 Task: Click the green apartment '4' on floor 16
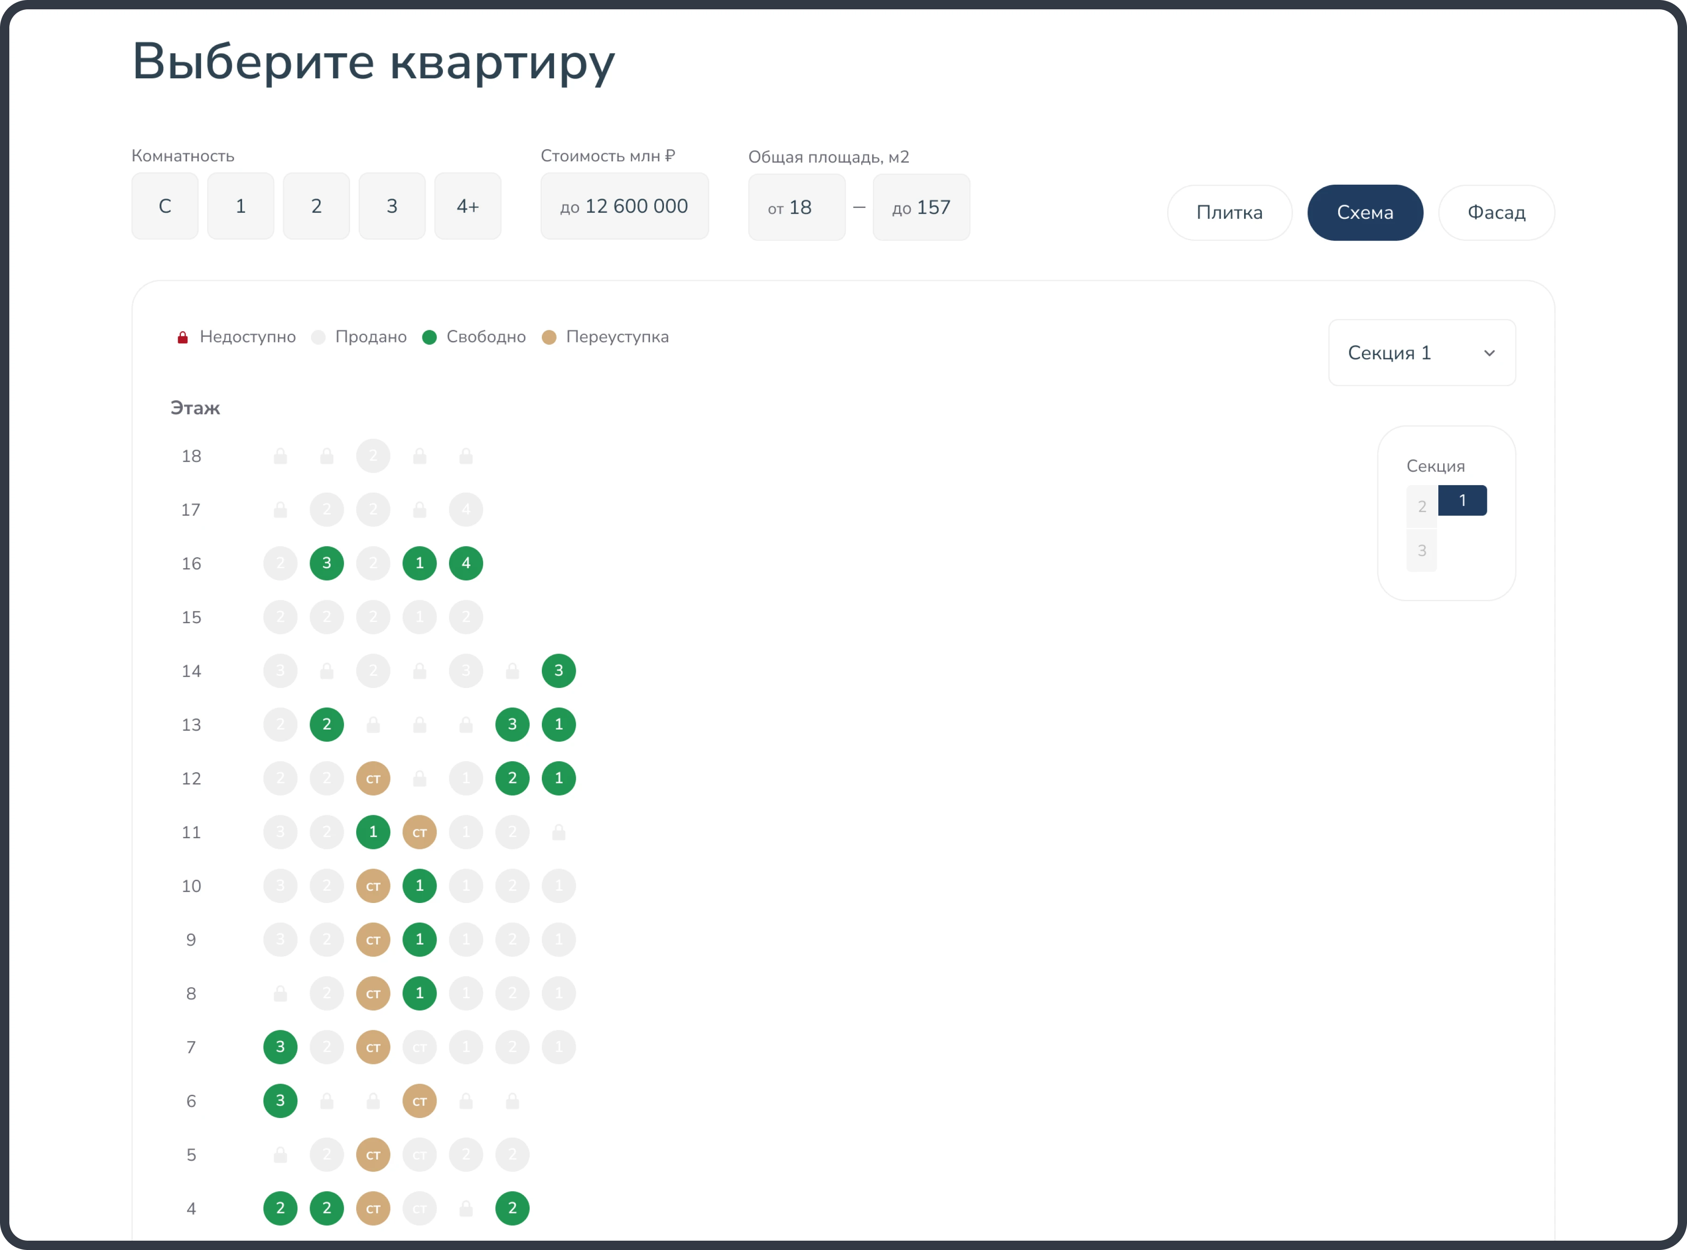[x=466, y=563]
